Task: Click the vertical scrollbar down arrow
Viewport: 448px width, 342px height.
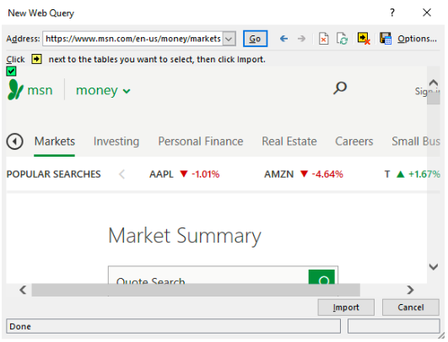Action: click(x=434, y=267)
